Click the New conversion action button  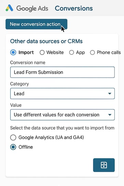pyautogui.click(x=36, y=24)
